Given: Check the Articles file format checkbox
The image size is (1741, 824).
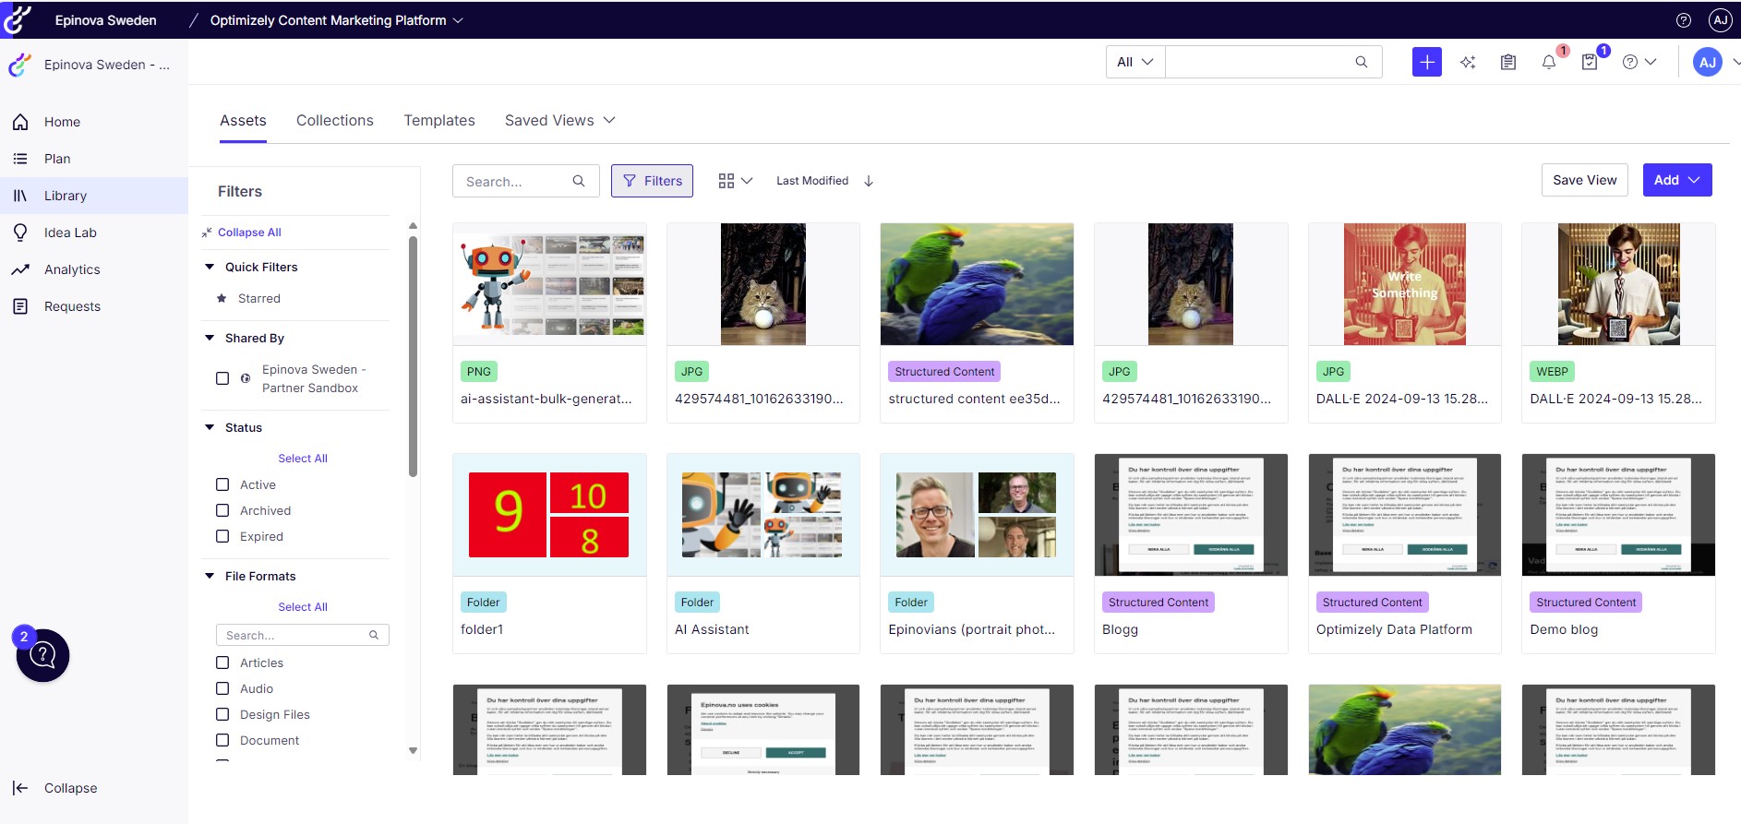Looking at the screenshot, I should 222,663.
